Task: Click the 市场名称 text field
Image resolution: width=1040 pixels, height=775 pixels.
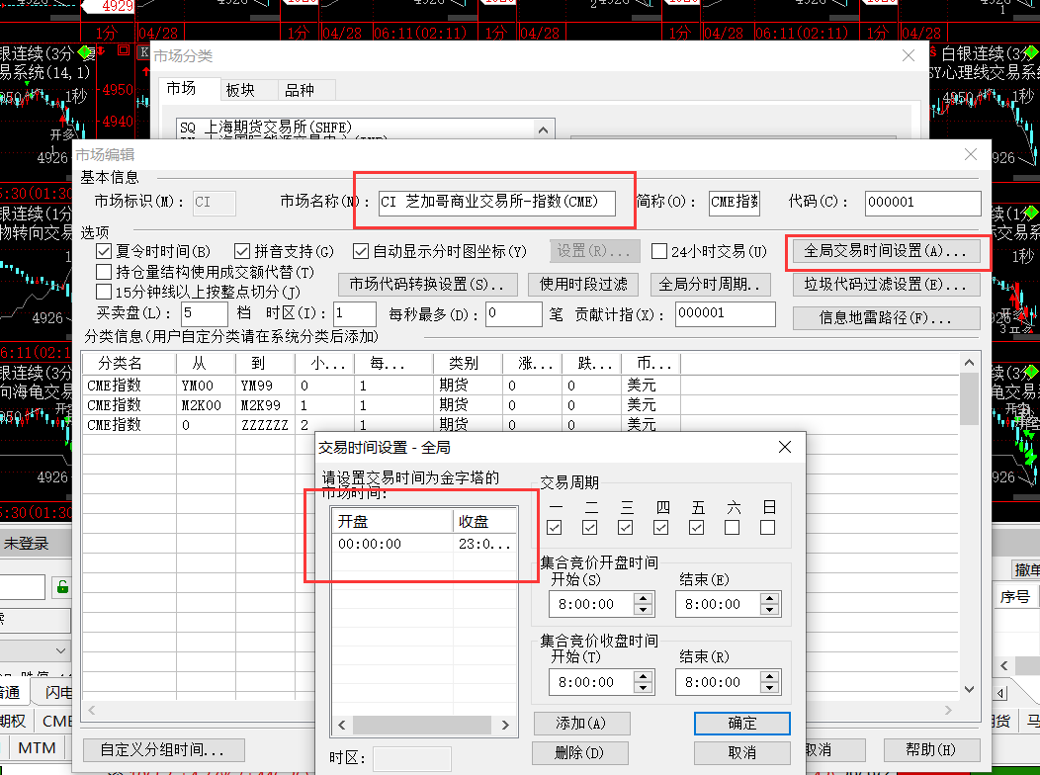Action: (x=497, y=203)
